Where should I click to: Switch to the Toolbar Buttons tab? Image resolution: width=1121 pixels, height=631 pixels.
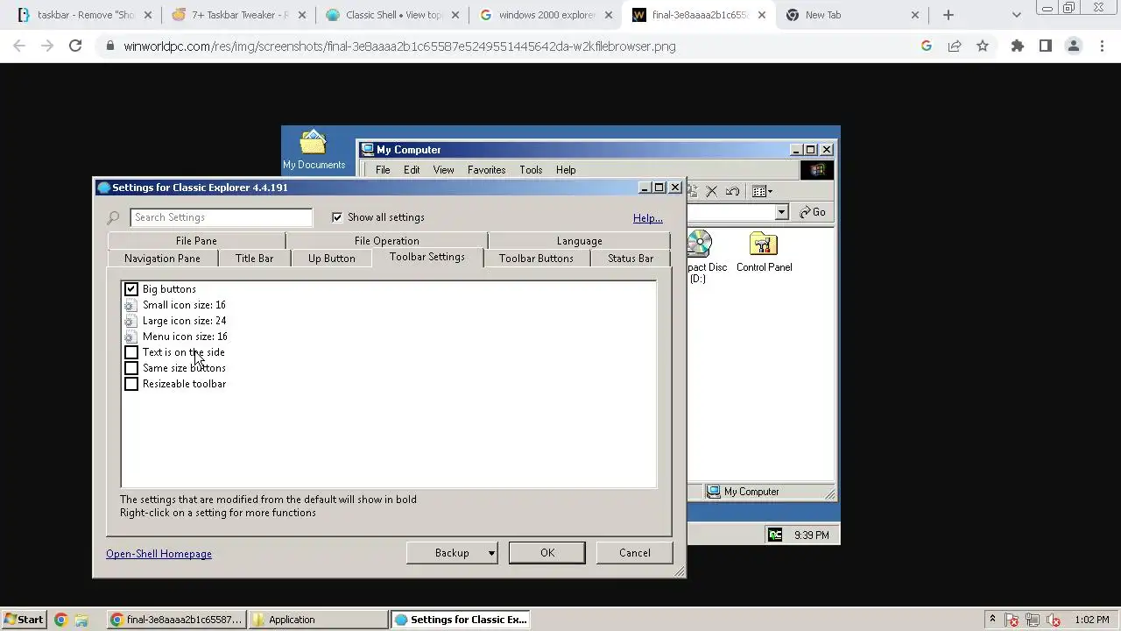[536, 259]
